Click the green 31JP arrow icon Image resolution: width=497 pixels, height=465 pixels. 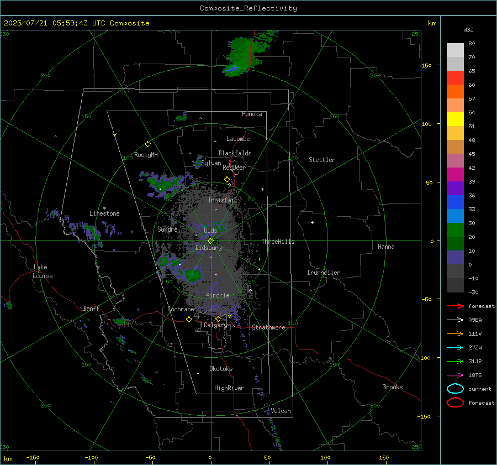point(455,361)
